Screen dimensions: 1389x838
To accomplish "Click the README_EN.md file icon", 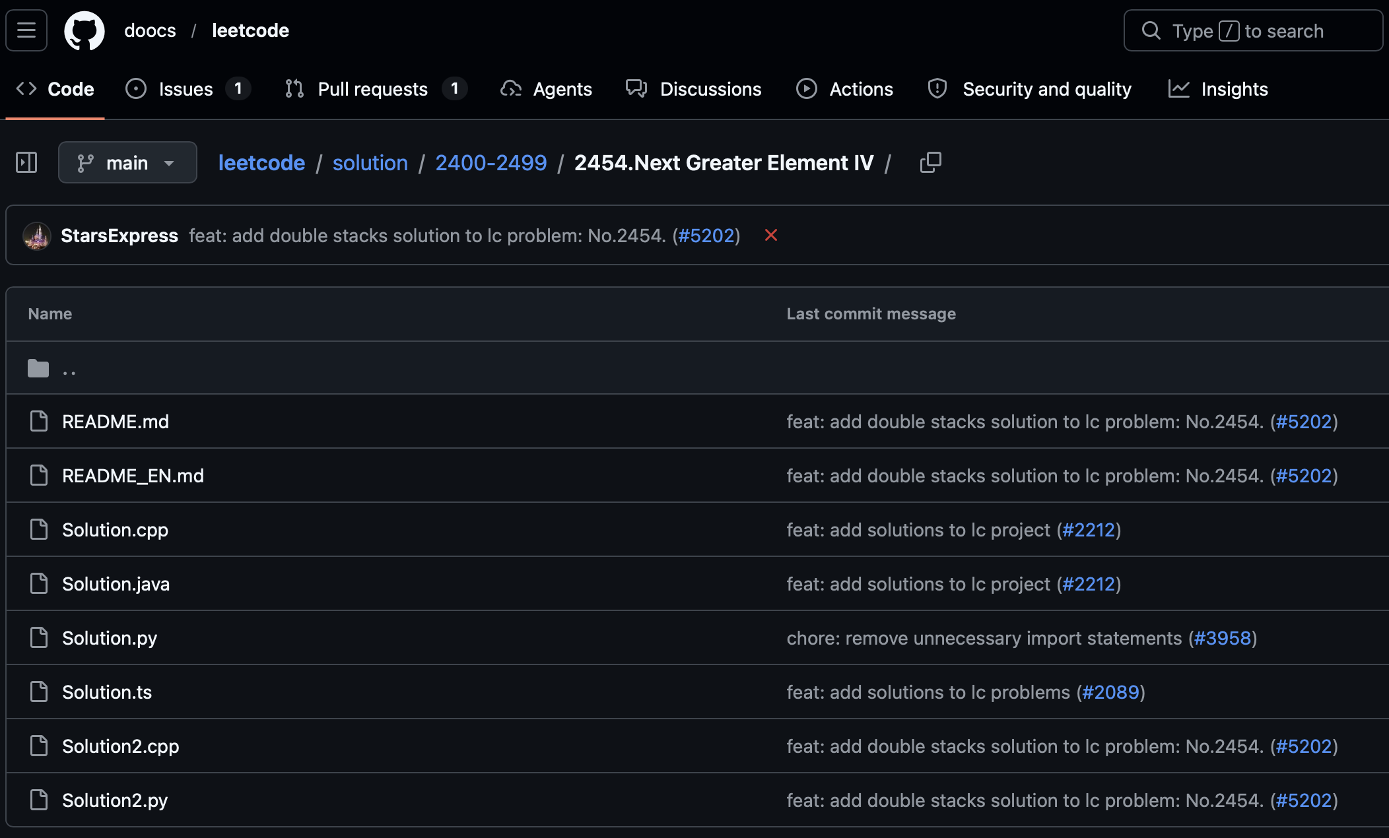I will 39,475.
